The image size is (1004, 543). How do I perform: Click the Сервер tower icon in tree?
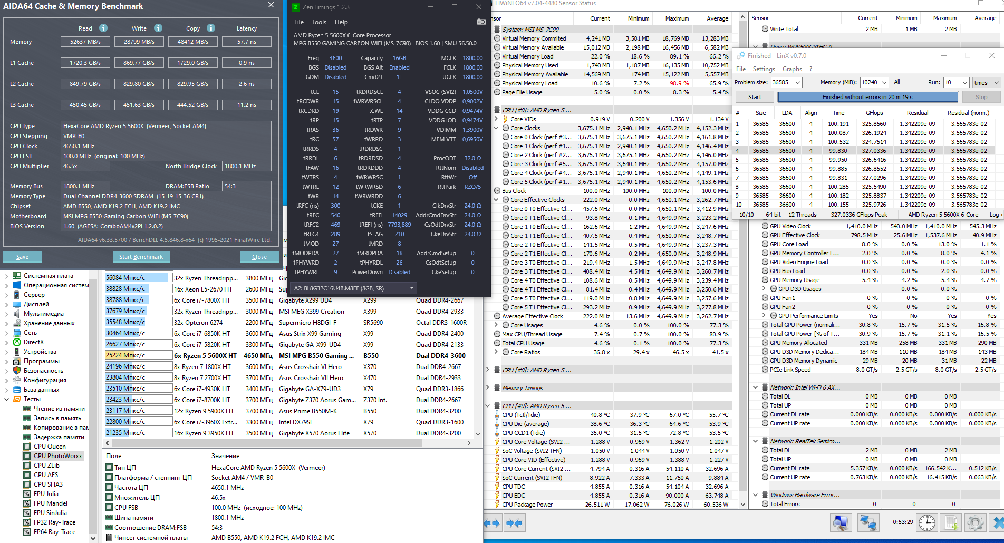pyautogui.click(x=17, y=295)
